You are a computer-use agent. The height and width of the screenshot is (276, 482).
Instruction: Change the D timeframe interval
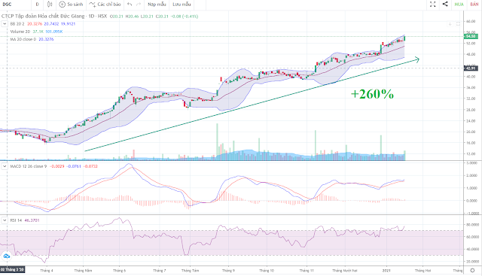coord(37,5)
